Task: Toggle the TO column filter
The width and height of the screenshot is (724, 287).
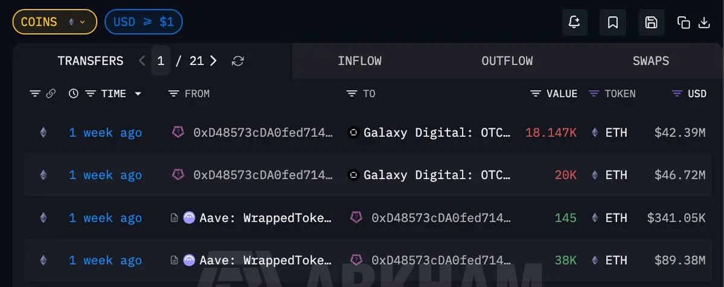Action: (x=351, y=93)
